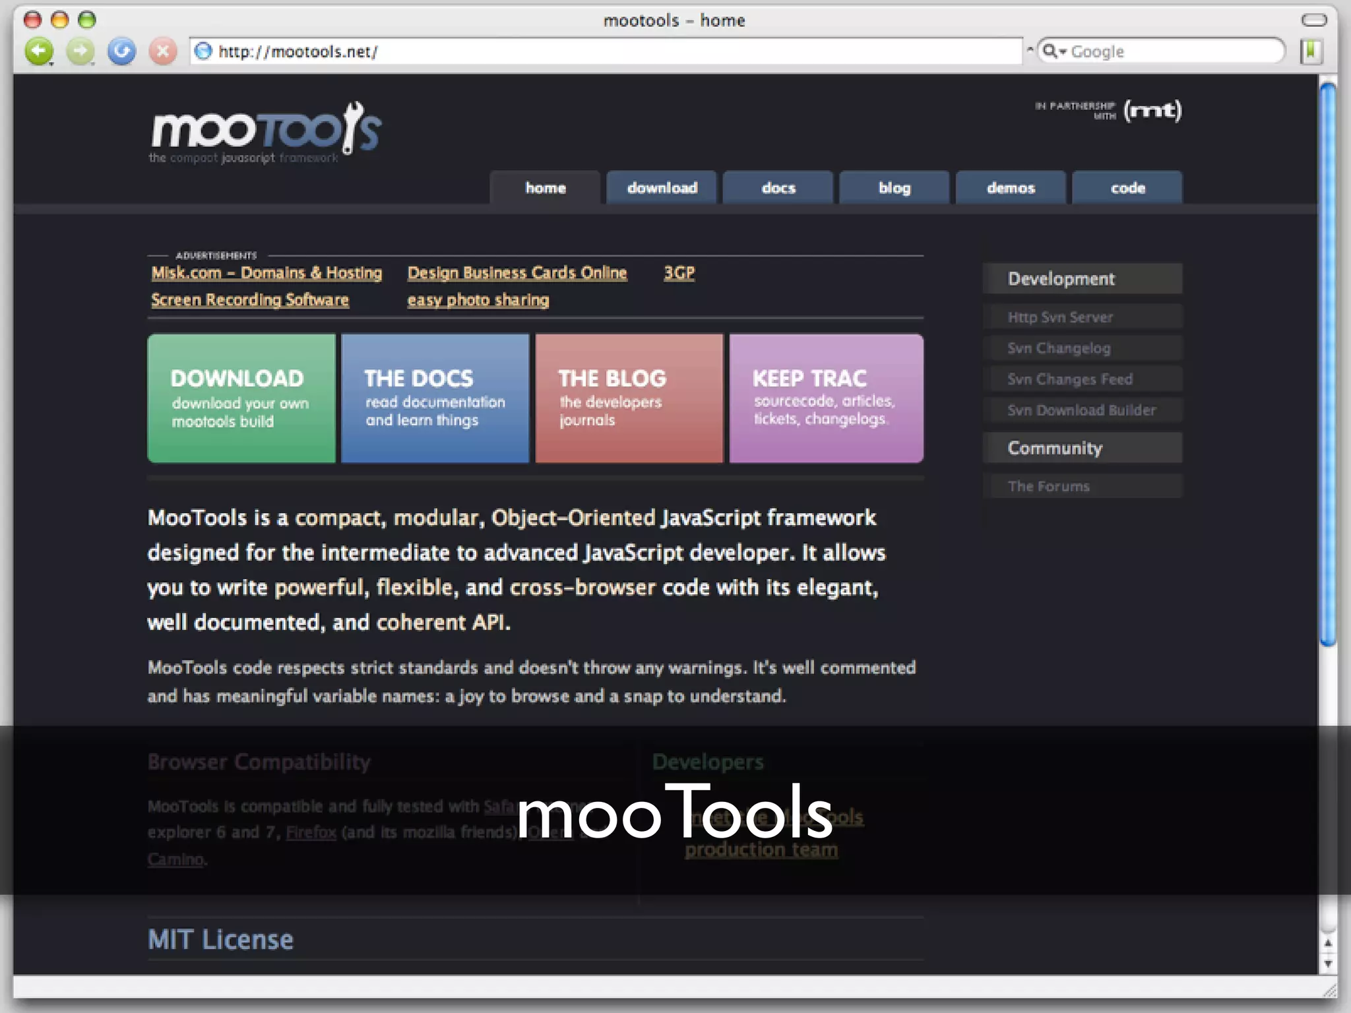Screen dimensions: 1351x1013
Task: Click the scrollbar up arrow
Action: [x=1328, y=944]
